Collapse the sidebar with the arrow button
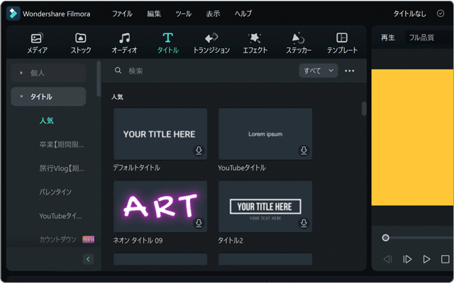454x283 pixels. 89,260
